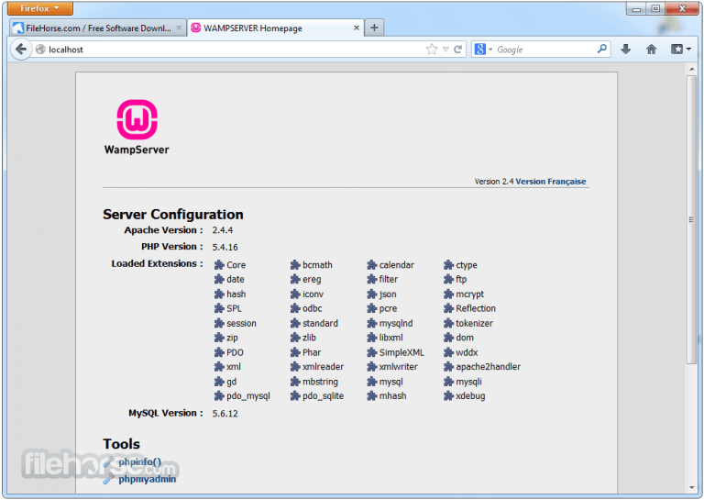Click the localhost address bar field
704x500 pixels.
click(229, 50)
